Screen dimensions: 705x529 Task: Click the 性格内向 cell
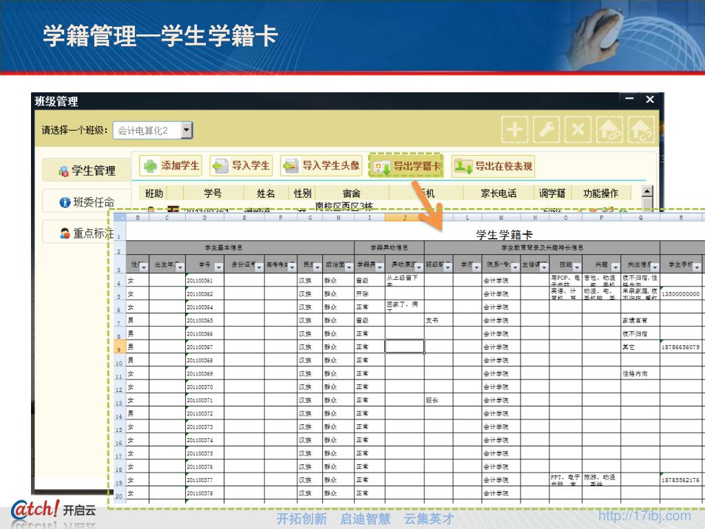click(640, 374)
